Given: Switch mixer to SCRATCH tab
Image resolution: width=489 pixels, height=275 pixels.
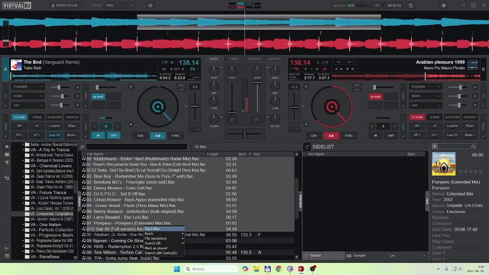Looking at the screenshot, I should click(255, 59).
